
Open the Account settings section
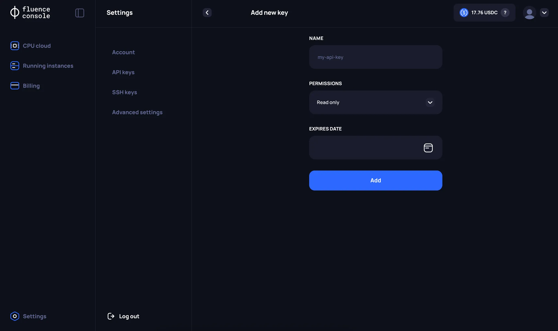pos(123,52)
